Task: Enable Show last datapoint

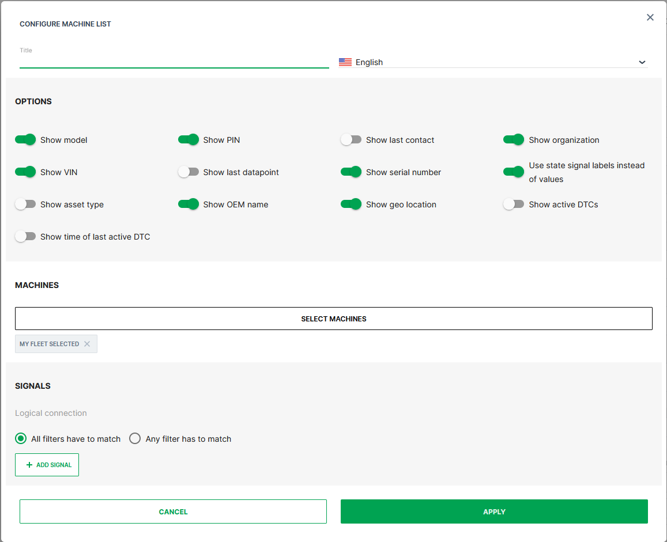Action: click(x=189, y=172)
